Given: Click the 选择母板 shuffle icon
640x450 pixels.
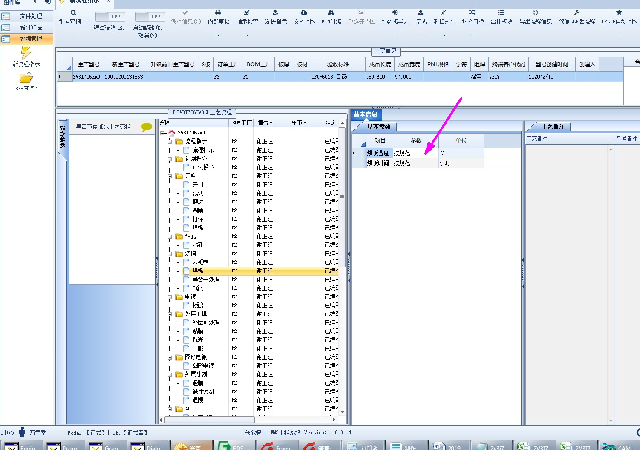Looking at the screenshot, I should coord(472,13).
